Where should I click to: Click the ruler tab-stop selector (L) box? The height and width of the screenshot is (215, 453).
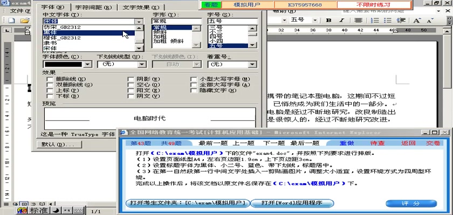7,30
